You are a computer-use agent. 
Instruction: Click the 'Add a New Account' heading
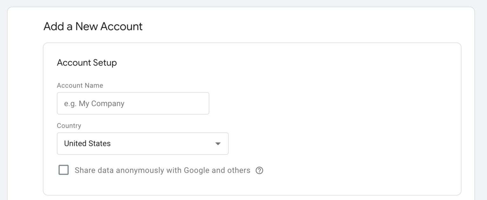click(93, 27)
